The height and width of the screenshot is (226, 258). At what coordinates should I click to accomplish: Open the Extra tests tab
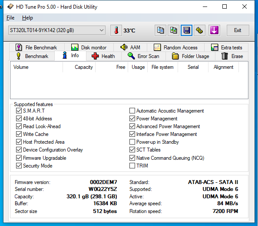click(226, 48)
